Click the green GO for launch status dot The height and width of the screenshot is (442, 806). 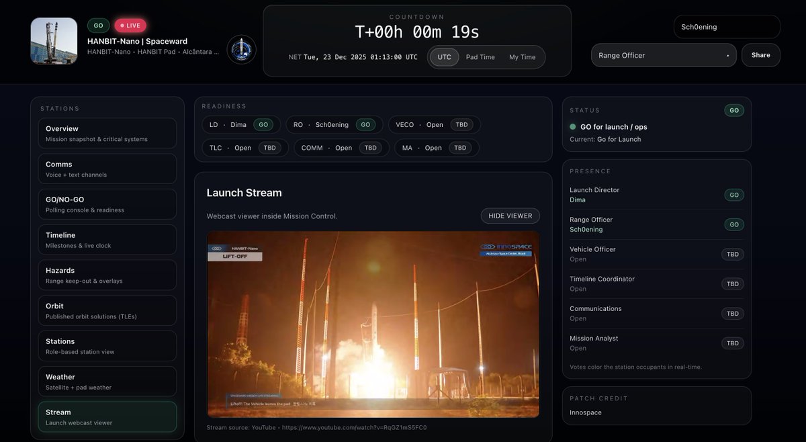573,126
